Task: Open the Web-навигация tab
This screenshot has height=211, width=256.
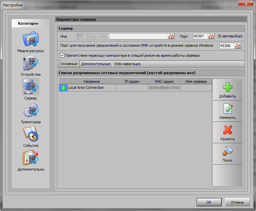Action: pos(127,64)
